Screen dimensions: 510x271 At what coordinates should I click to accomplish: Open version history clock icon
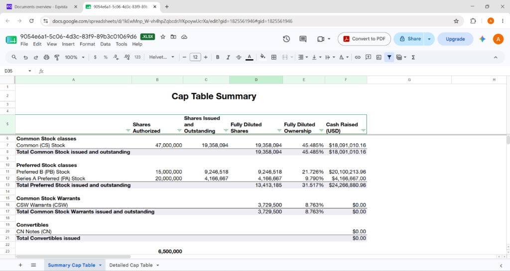pyautogui.click(x=286, y=39)
